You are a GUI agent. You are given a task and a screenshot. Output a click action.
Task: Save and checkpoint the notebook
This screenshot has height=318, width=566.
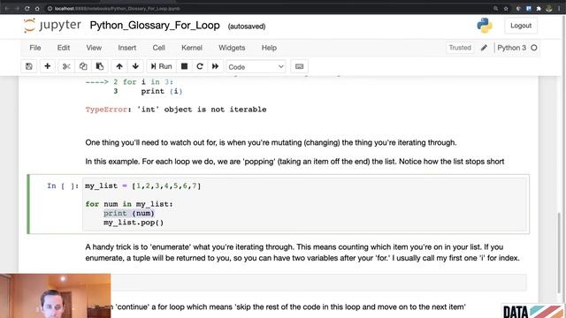coord(29,66)
